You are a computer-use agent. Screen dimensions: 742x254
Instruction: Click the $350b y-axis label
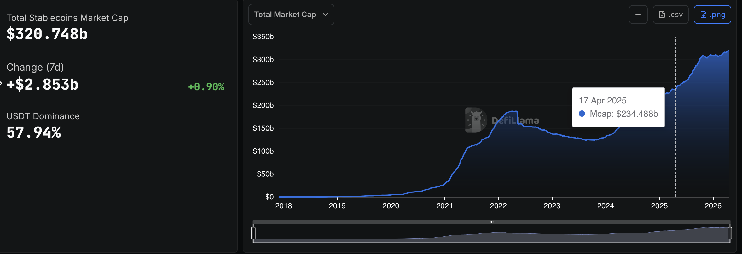click(x=263, y=37)
